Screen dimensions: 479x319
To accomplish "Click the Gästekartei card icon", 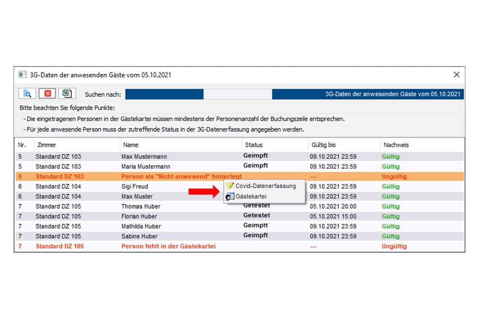I will click(230, 197).
